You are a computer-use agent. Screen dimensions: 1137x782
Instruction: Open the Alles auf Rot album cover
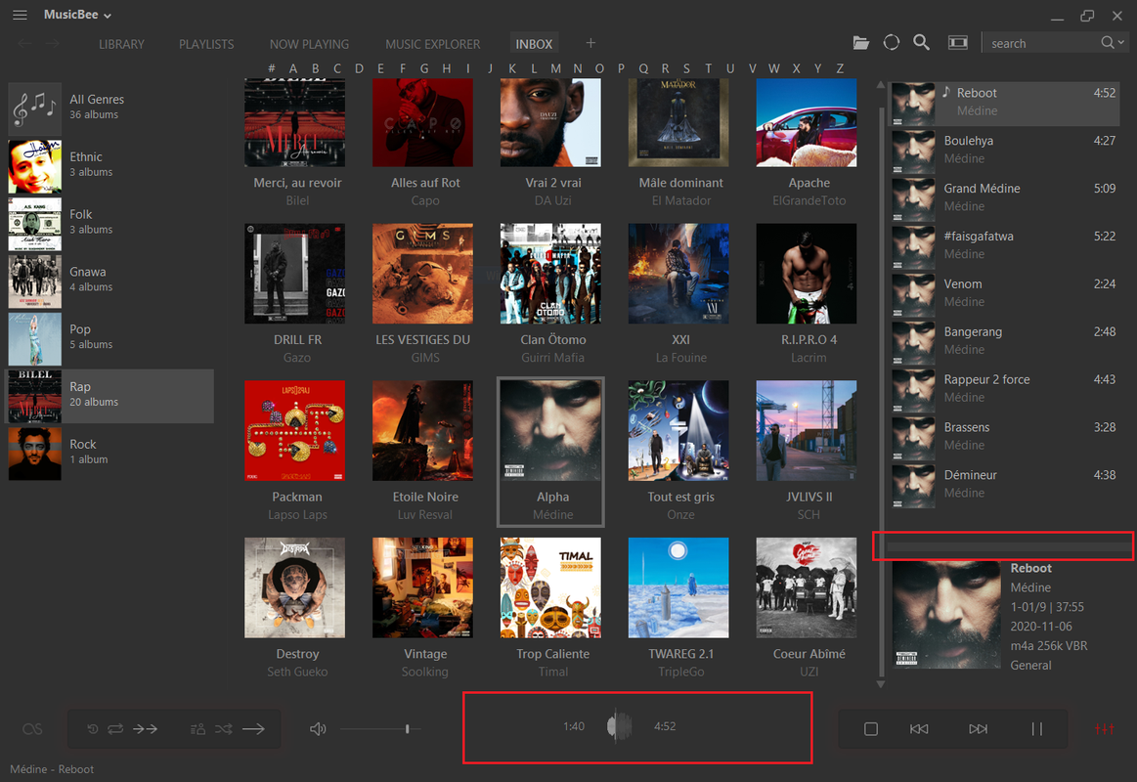click(x=422, y=123)
